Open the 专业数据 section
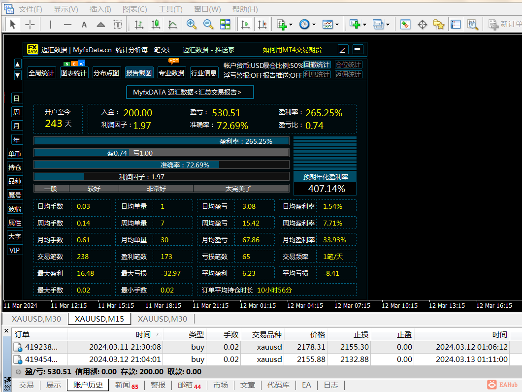522x392 pixels. click(x=171, y=72)
